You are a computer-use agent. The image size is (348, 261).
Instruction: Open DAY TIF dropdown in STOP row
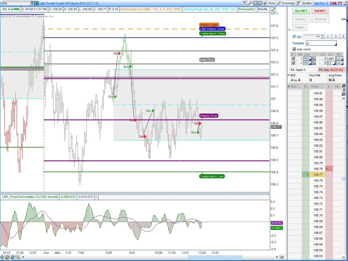point(339,63)
